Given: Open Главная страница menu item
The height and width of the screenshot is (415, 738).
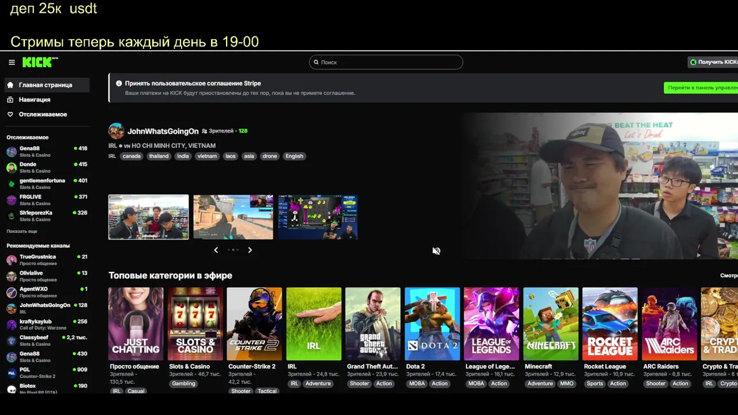Looking at the screenshot, I should [47, 85].
